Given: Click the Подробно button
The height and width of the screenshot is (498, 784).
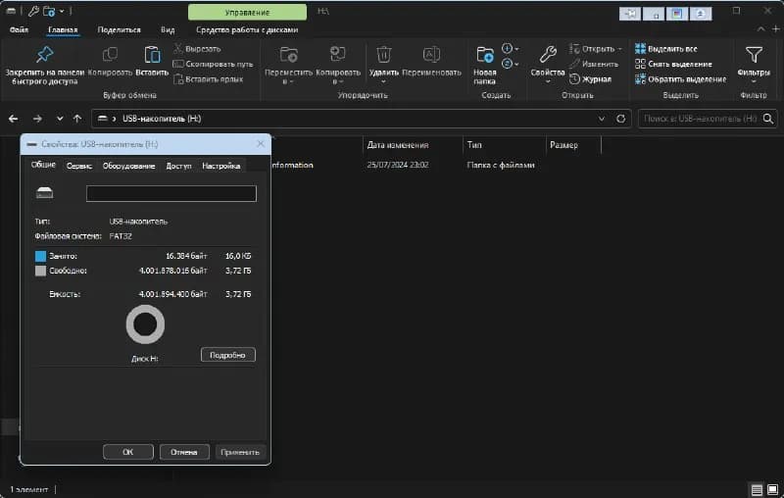Looking at the screenshot, I should [228, 355].
